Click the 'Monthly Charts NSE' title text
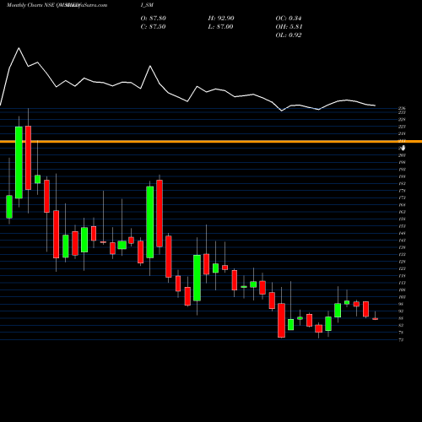This screenshot has height=422, width=422. pos(30,5)
